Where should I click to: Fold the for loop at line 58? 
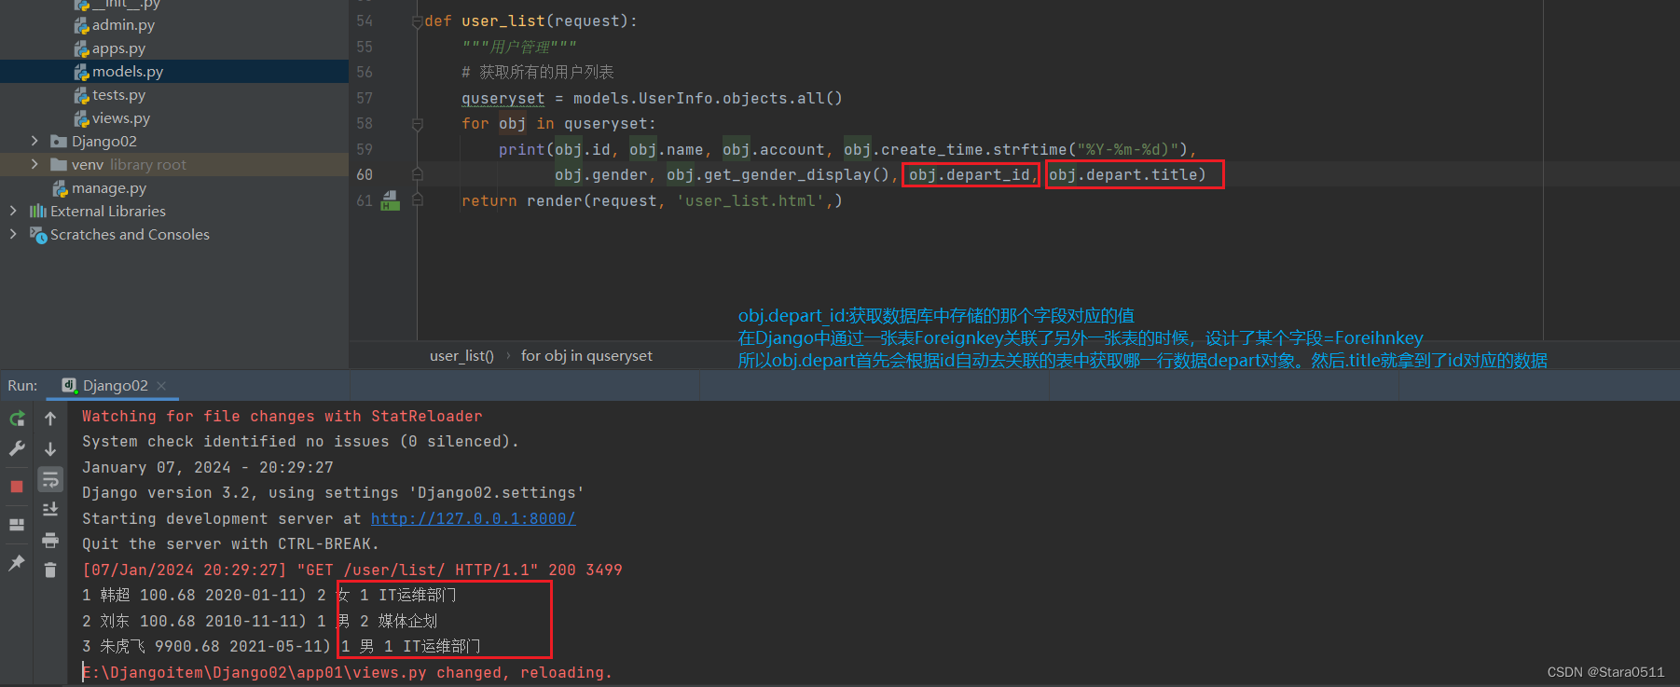(417, 124)
